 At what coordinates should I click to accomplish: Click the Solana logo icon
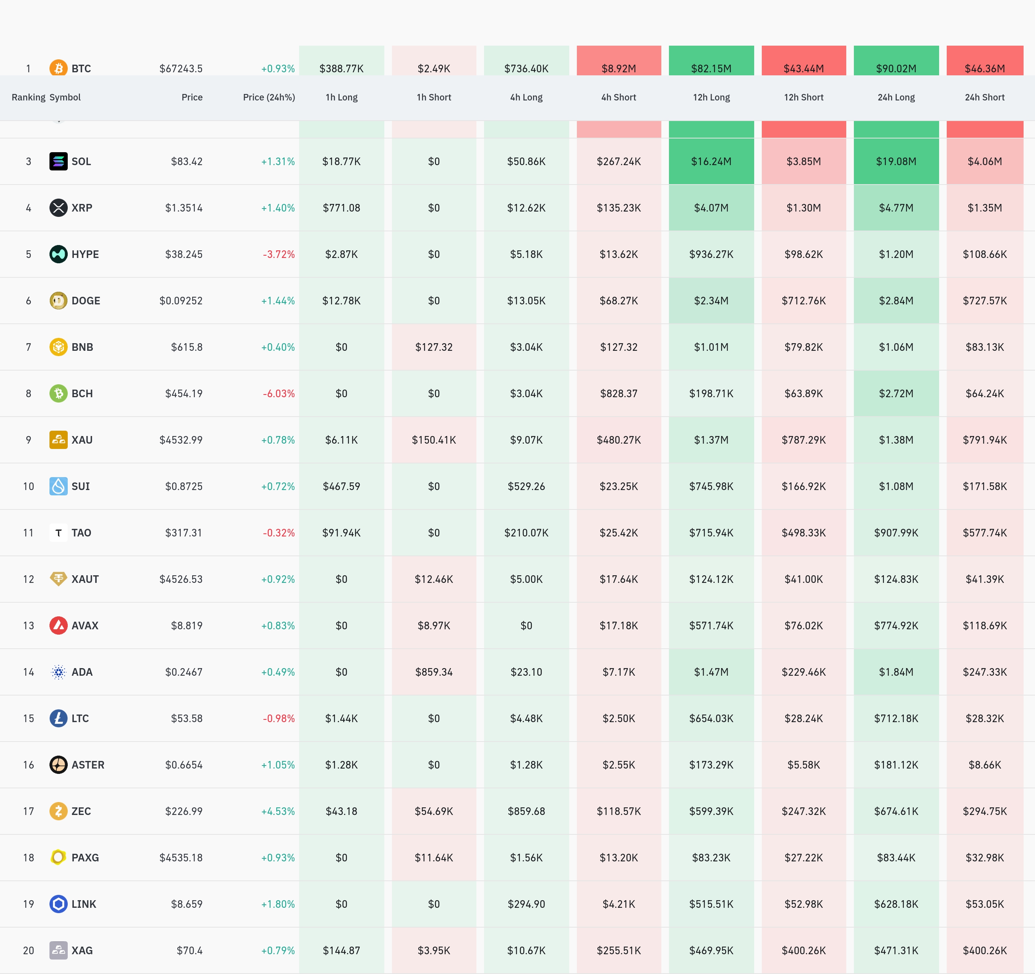point(58,161)
